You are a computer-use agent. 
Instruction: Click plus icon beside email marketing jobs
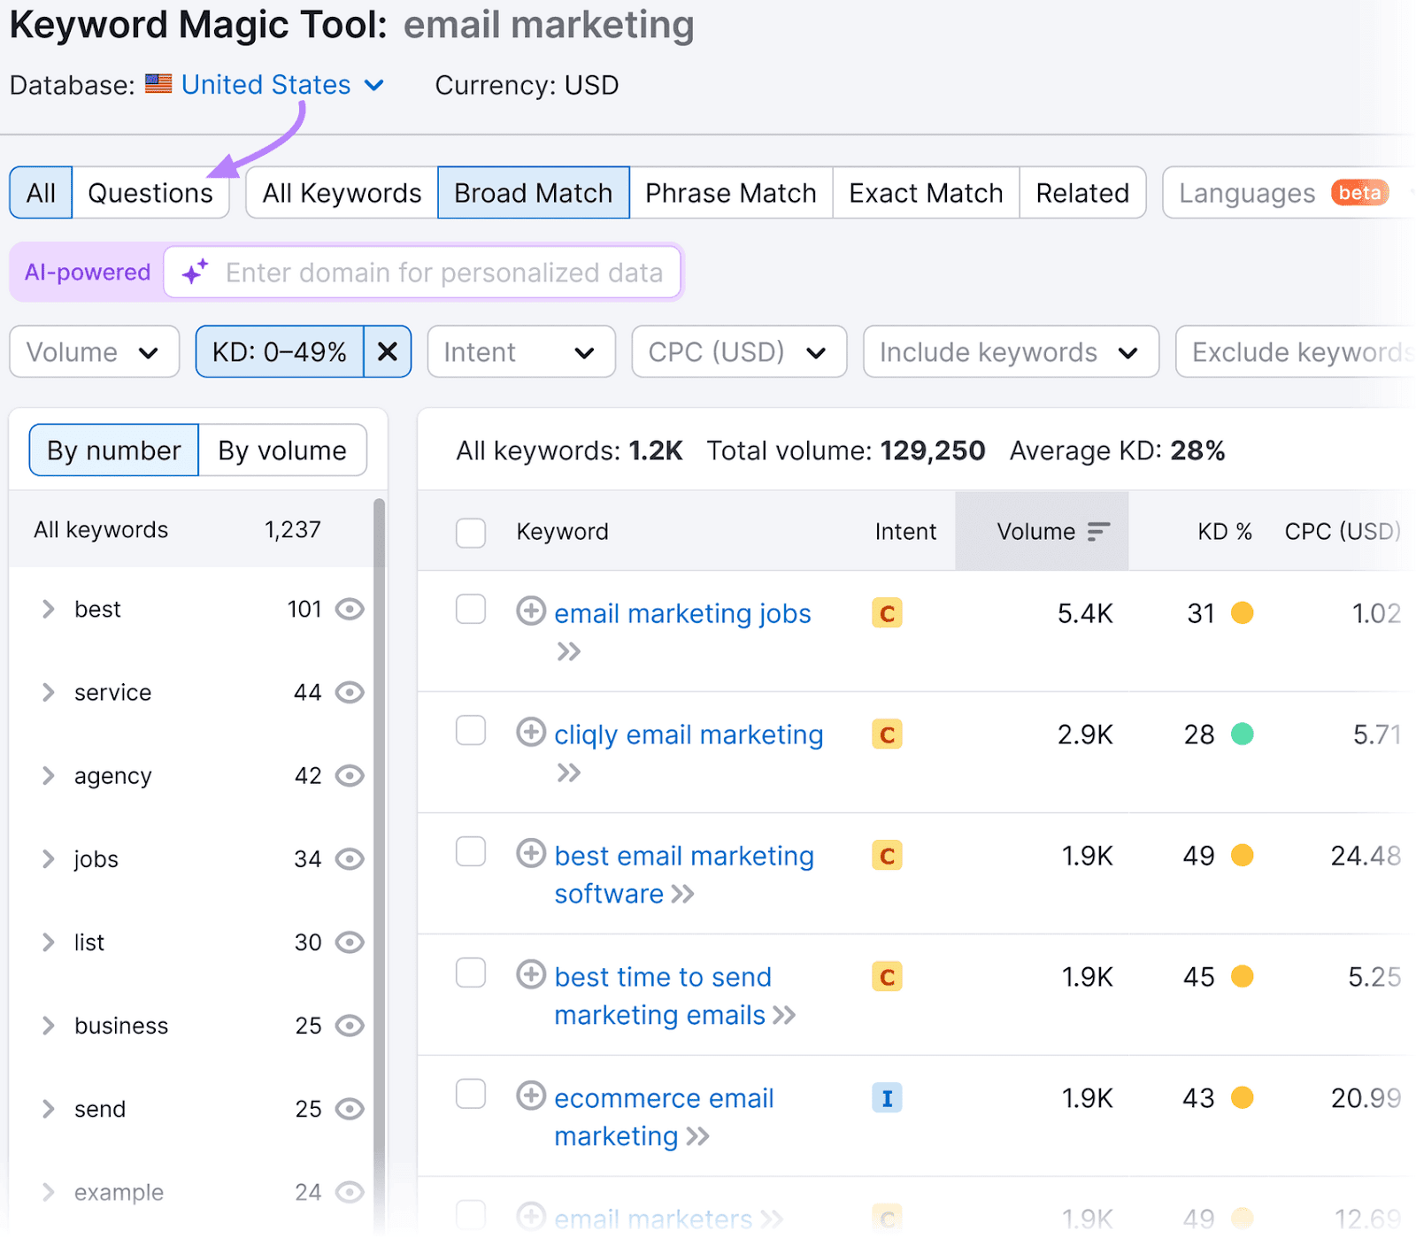click(531, 611)
